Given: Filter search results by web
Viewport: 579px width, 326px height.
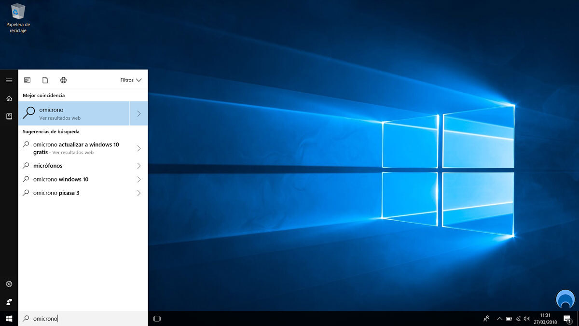Looking at the screenshot, I should point(63,80).
